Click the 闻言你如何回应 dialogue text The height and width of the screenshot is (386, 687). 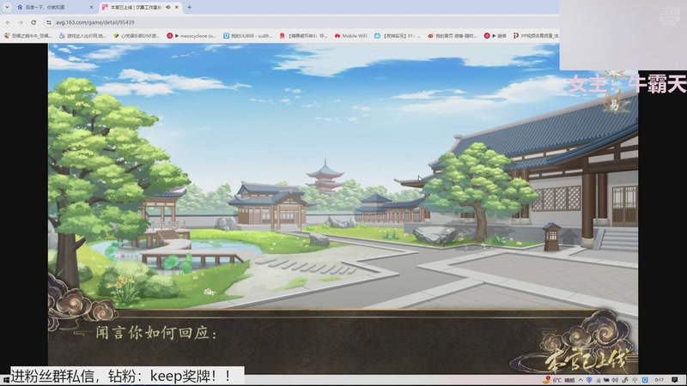156,333
